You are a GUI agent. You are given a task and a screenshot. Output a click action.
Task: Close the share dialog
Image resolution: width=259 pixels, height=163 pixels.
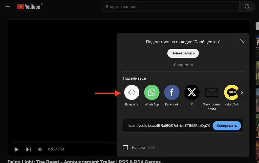click(x=242, y=41)
